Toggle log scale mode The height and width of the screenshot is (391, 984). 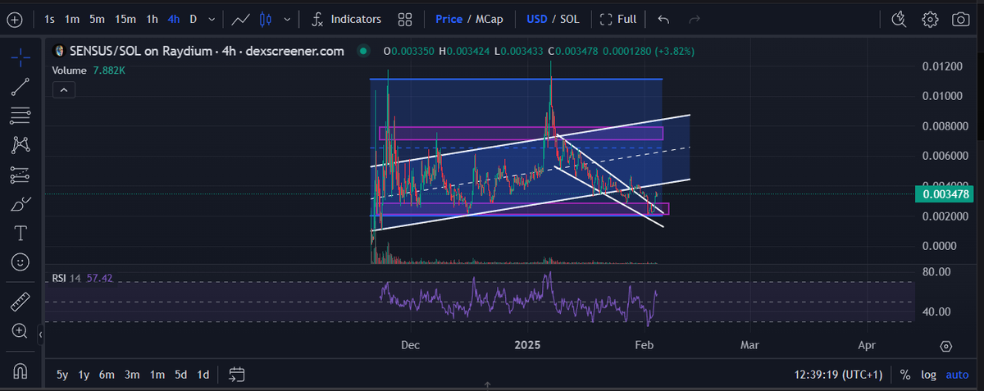pos(927,375)
